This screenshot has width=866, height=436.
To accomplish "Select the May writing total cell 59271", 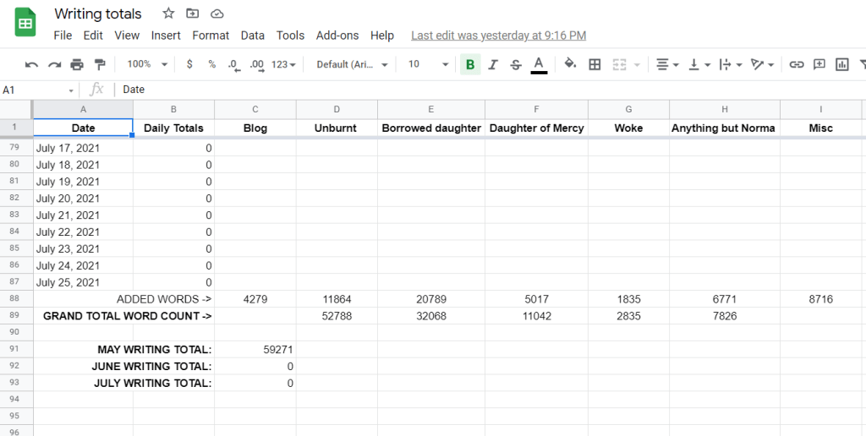I will click(x=255, y=349).
